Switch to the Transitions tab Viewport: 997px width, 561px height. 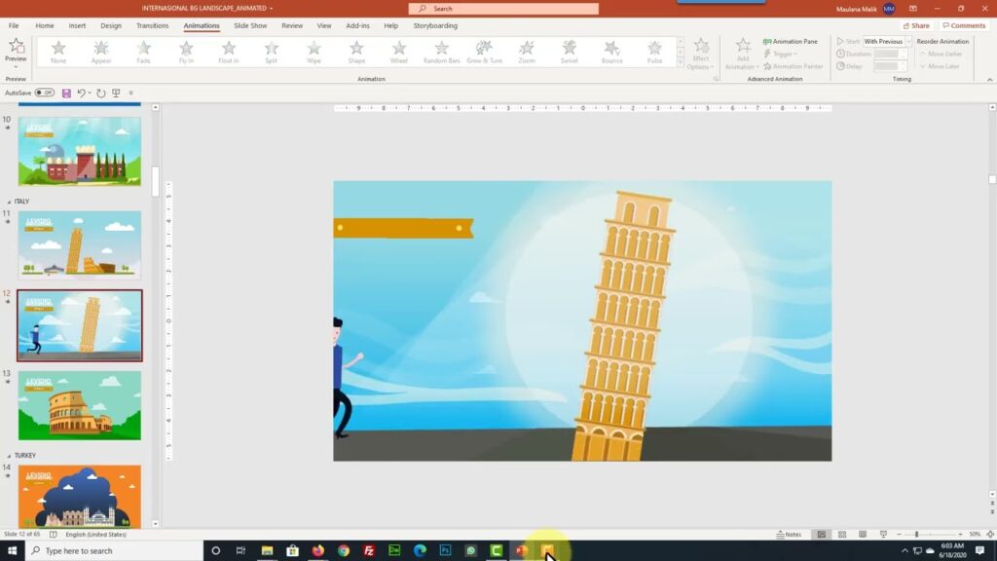(x=153, y=25)
